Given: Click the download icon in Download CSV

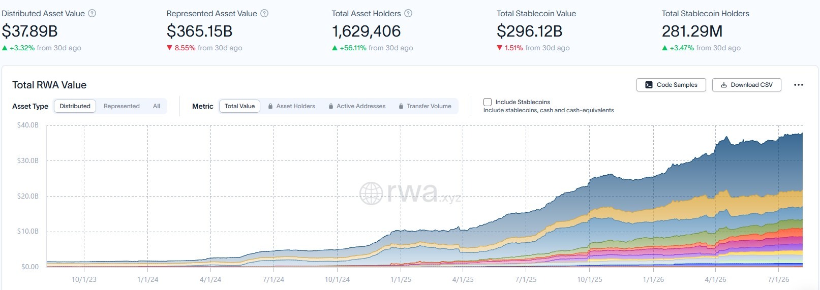Looking at the screenshot, I should tap(724, 85).
